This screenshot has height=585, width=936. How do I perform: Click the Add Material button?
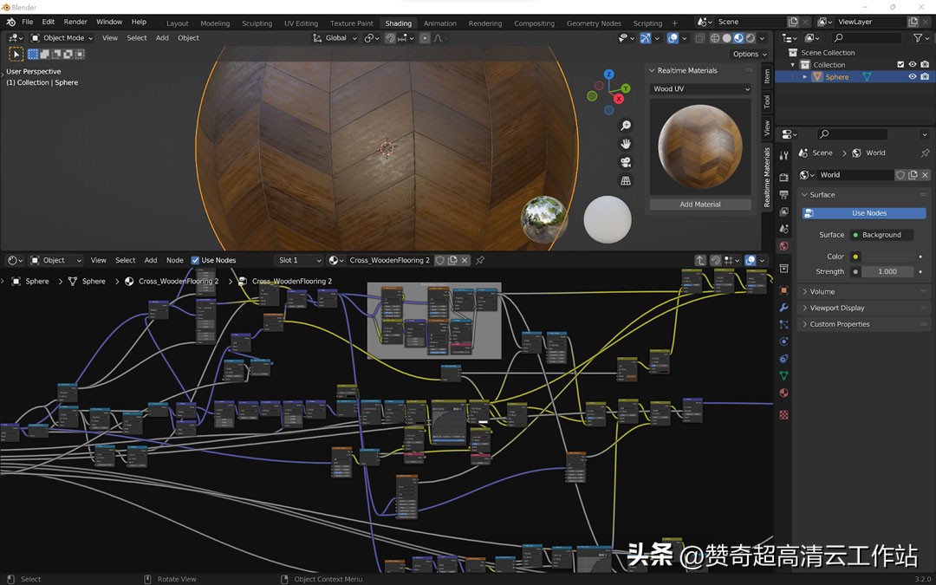point(699,204)
